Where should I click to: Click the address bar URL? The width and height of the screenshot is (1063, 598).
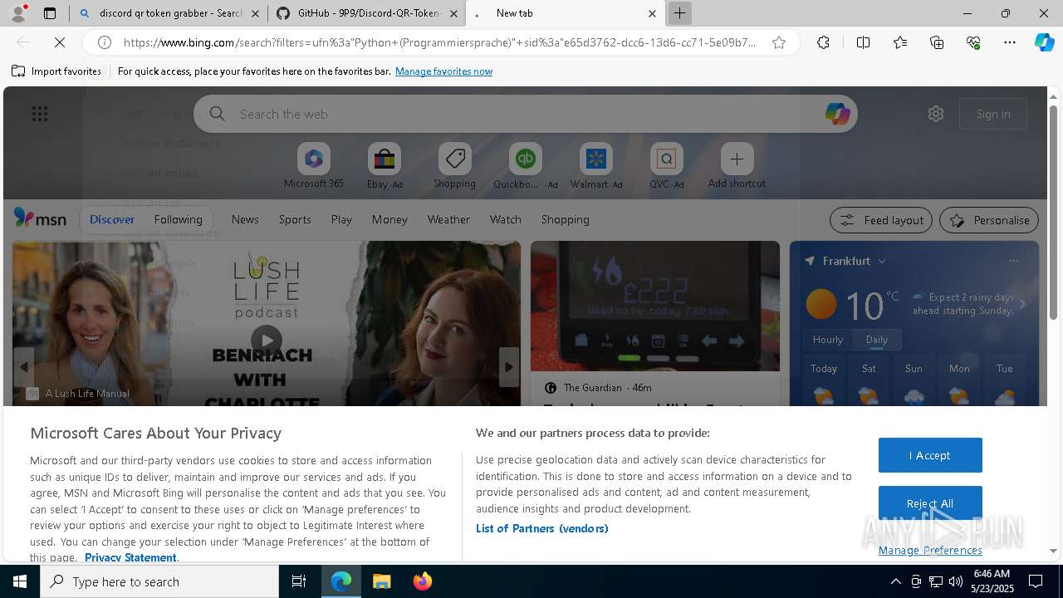[x=440, y=42]
